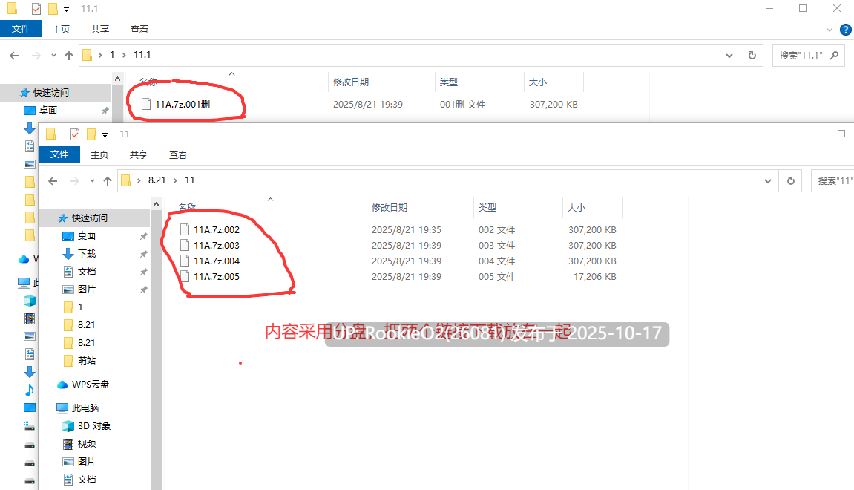Click pin icon next to 下载

(143, 254)
